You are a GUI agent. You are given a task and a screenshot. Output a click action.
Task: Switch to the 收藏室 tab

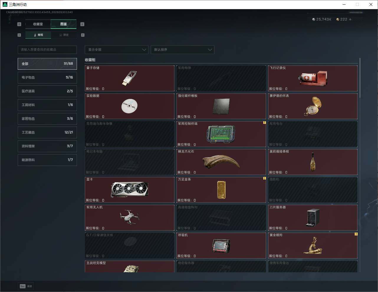tap(38, 24)
